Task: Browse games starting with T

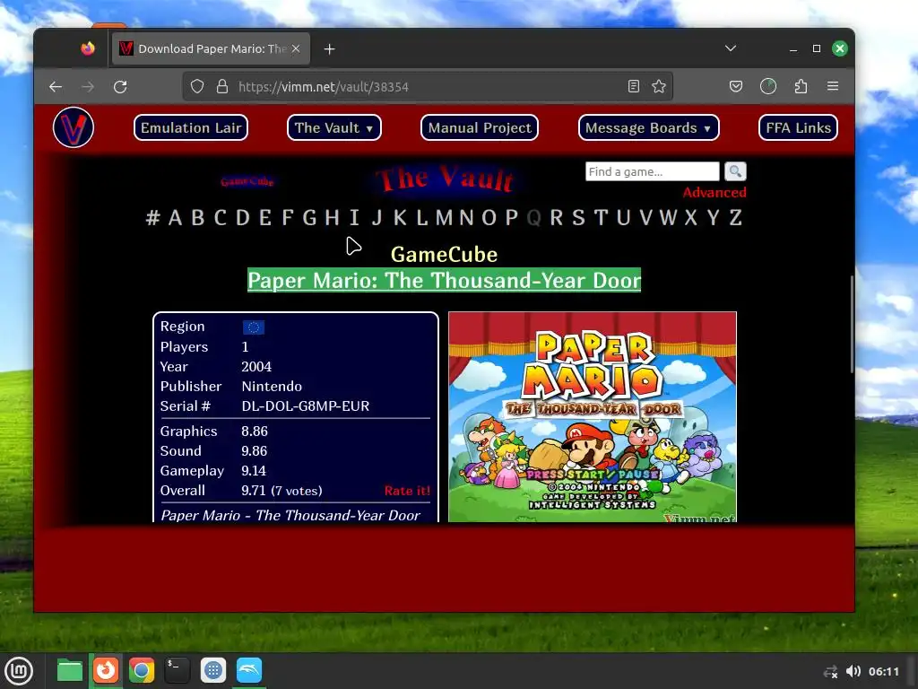Action: tap(601, 218)
